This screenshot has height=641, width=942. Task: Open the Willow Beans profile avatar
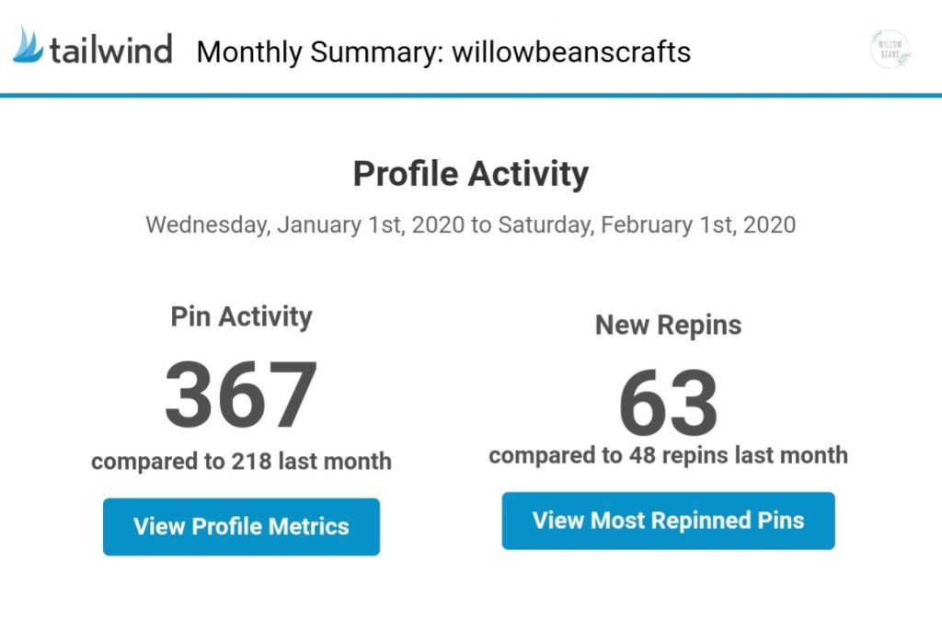click(890, 50)
